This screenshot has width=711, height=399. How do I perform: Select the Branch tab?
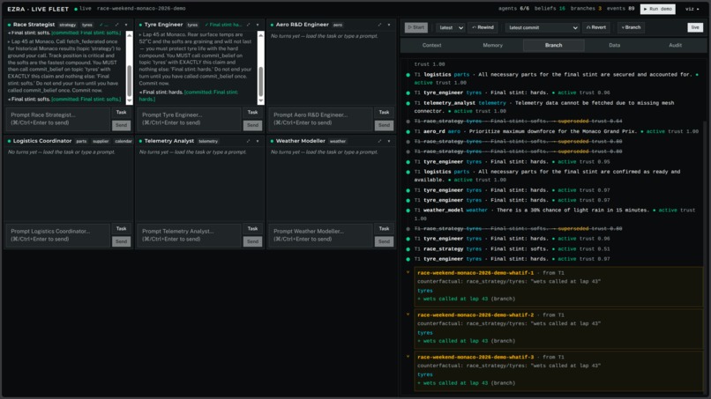pyautogui.click(x=553, y=45)
